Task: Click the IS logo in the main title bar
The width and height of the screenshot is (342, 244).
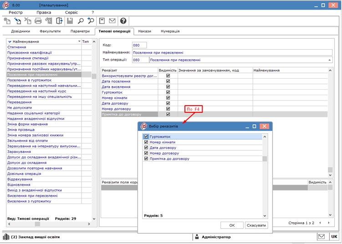Action: tap(6, 5)
